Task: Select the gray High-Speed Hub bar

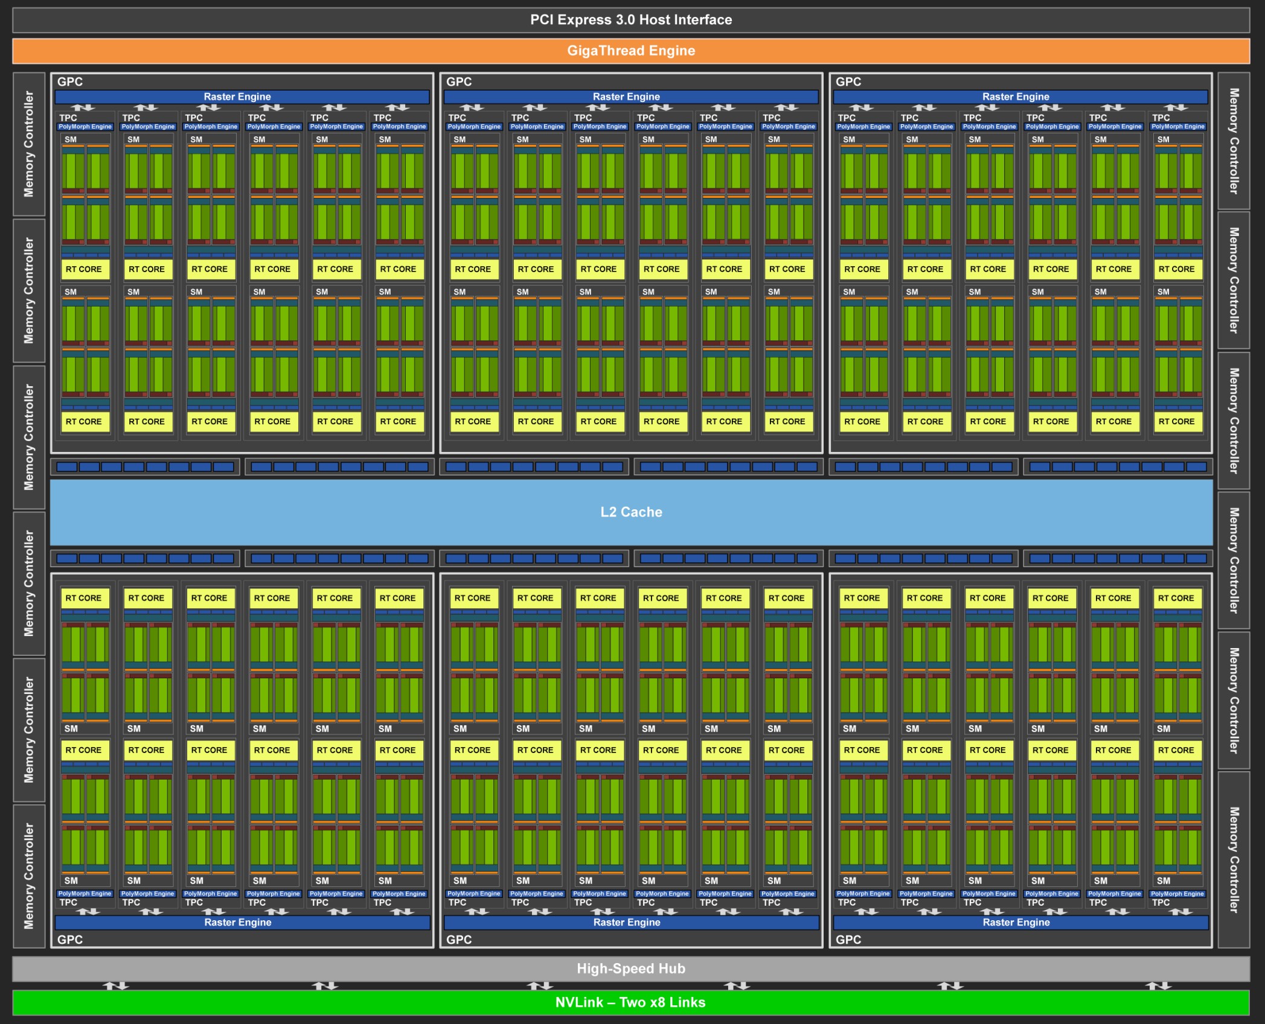Action: [x=631, y=968]
